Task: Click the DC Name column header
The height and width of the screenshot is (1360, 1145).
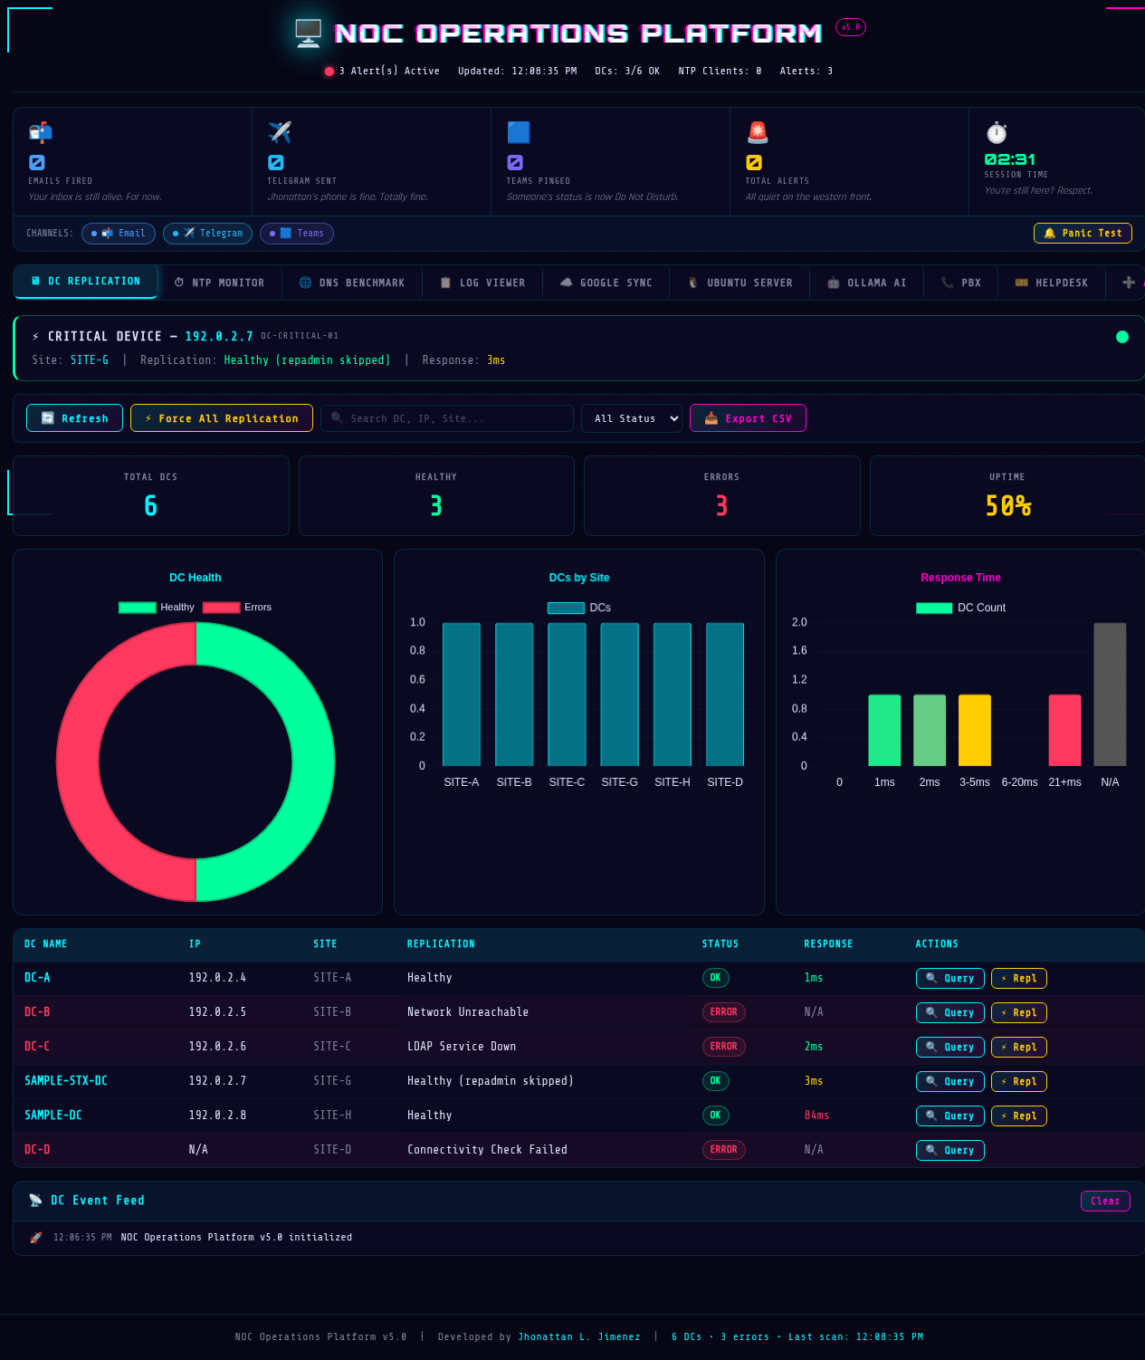Action: [46, 943]
